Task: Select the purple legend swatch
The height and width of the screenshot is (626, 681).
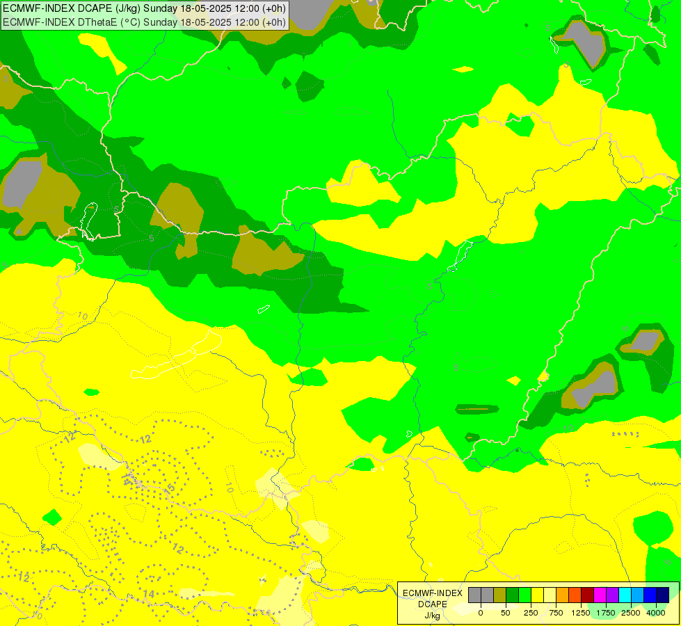Action: click(612, 595)
